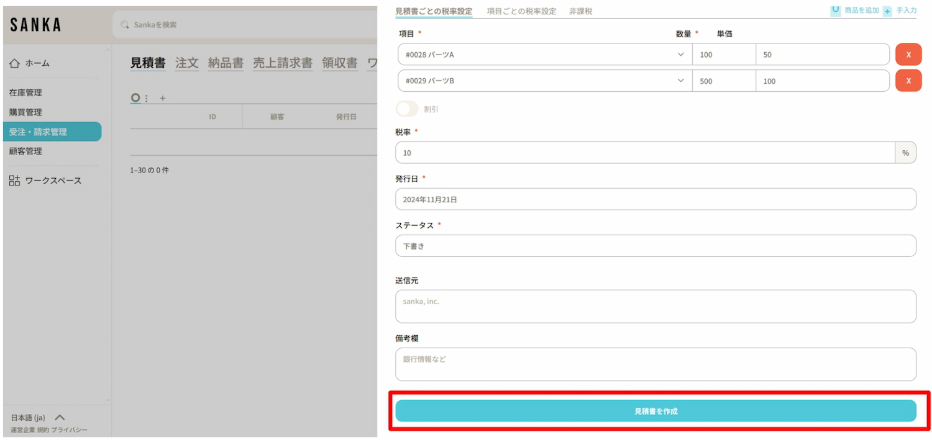Image resolution: width=932 pixels, height=440 pixels.
Task: Click the 手入力 plus icon
Action: (x=887, y=11)
